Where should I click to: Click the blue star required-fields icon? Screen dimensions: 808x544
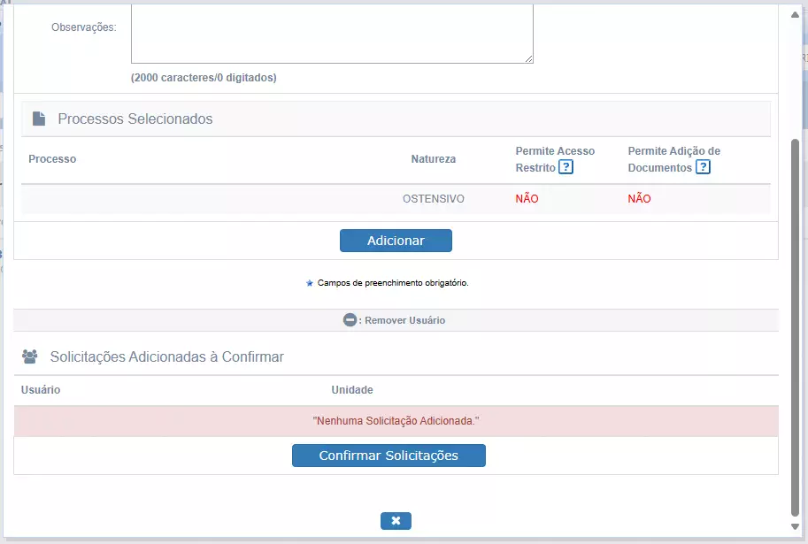coord(309,284)
